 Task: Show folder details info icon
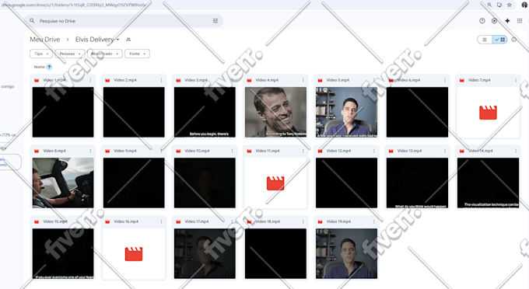[x=513, y=40]
